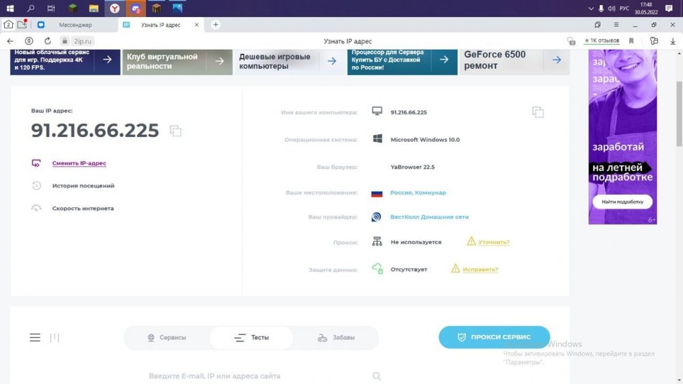Open the Процессор для Сервера ad
Screen dimensions: 683x384
click(402, 61)
